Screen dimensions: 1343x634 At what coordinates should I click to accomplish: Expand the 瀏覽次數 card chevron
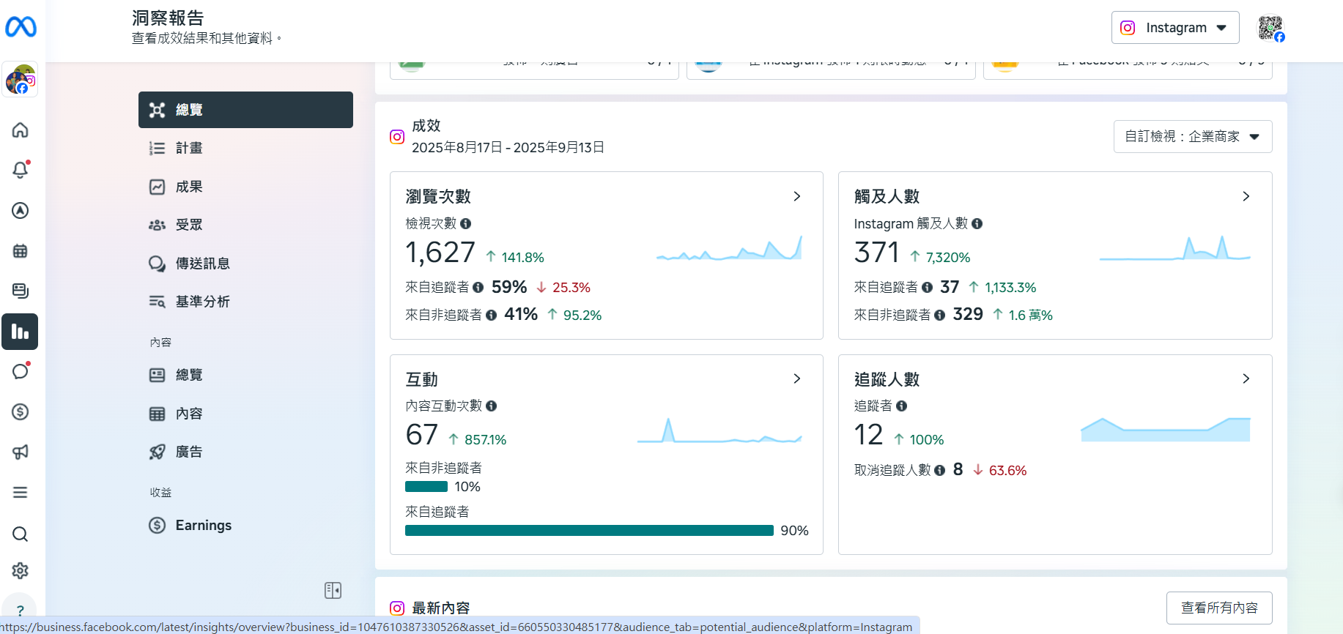pos(797,196)
